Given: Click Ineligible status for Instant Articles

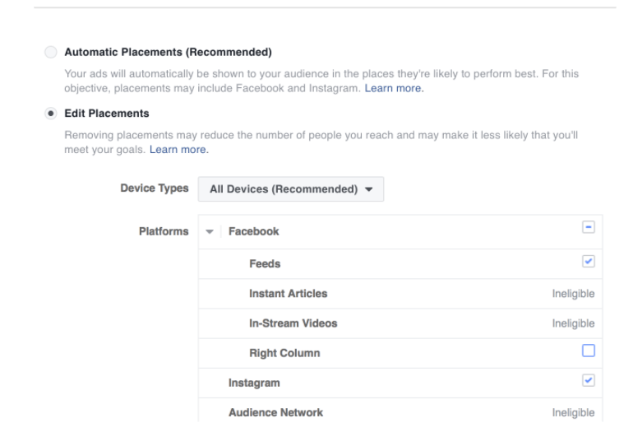Looking at the screenshot, I should point(573,294).
